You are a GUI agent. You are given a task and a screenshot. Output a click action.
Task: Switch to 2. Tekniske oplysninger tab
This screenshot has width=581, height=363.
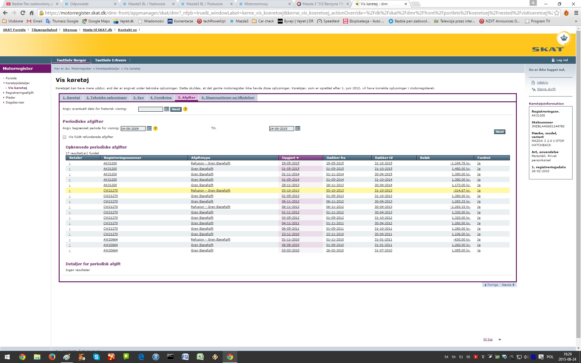pyautogui.click(x=107, y=98)
